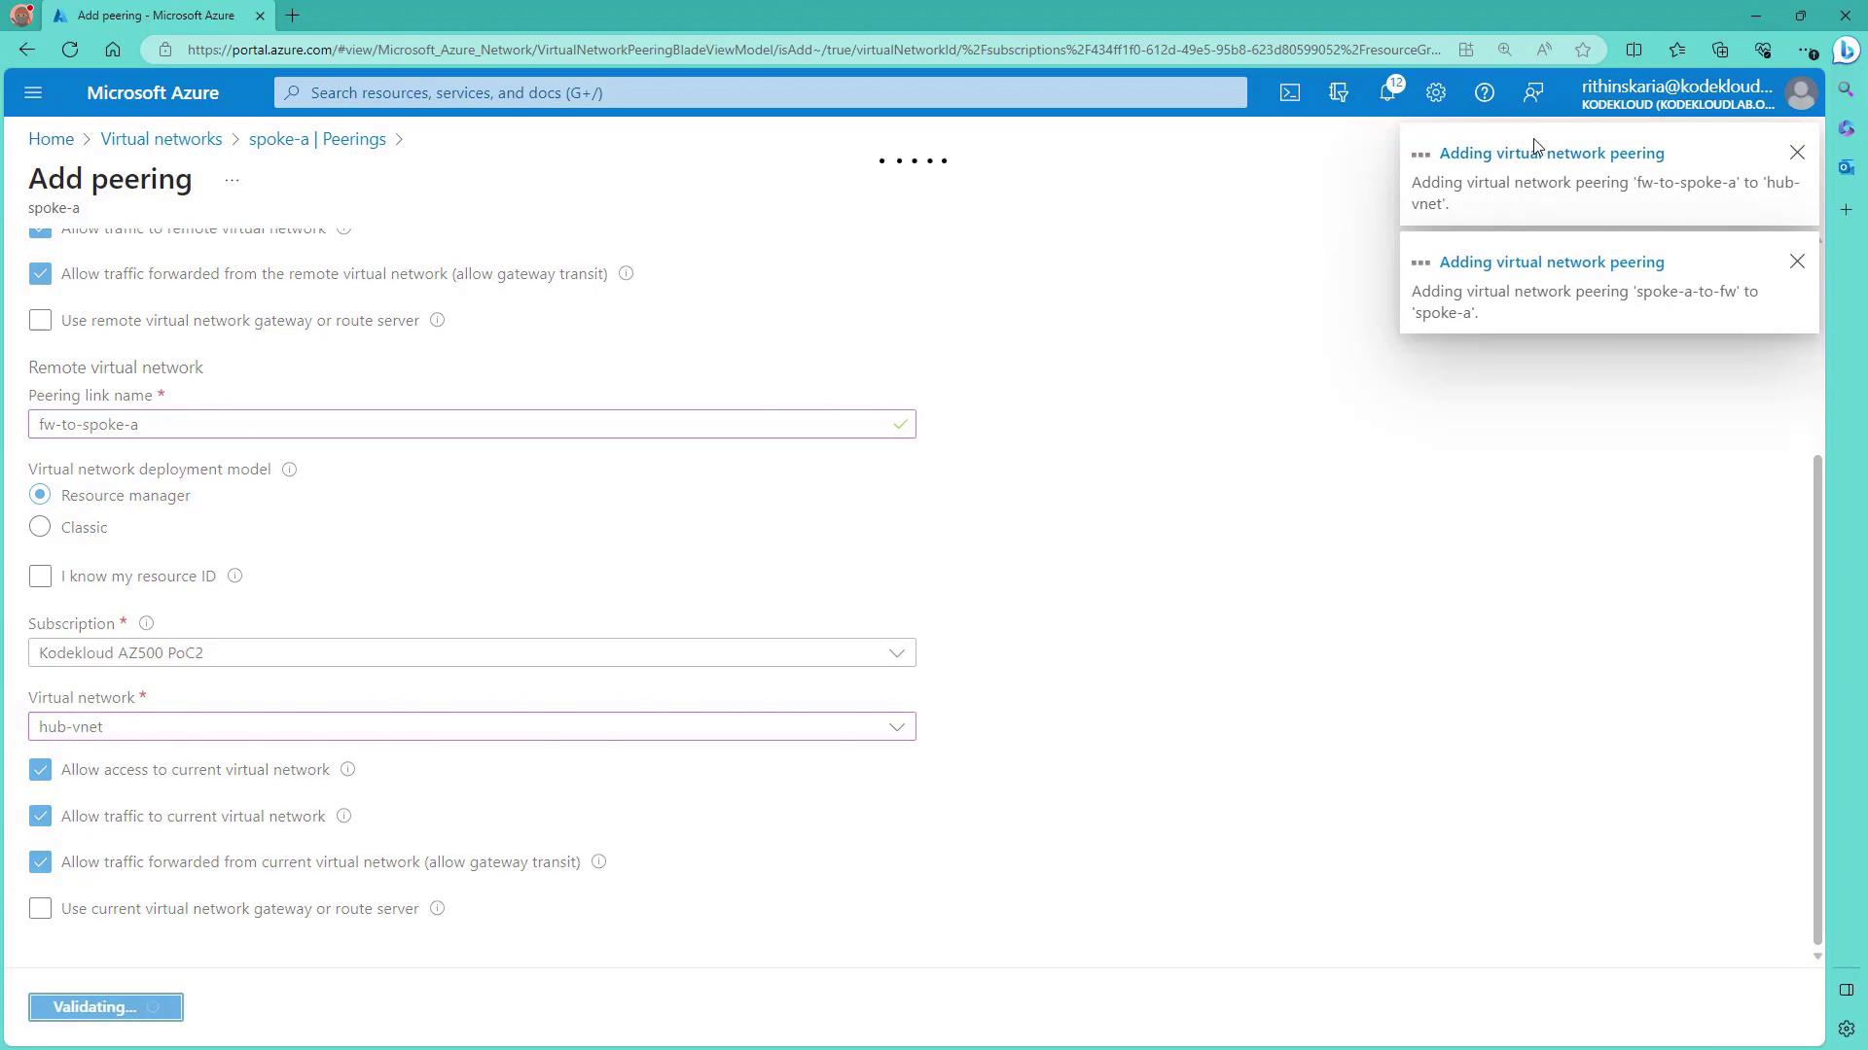Viewport: 1868px width, 1050px height.
Task: Open the Virtual network hub-vnet dropdown
Action: tap(472, 726)
